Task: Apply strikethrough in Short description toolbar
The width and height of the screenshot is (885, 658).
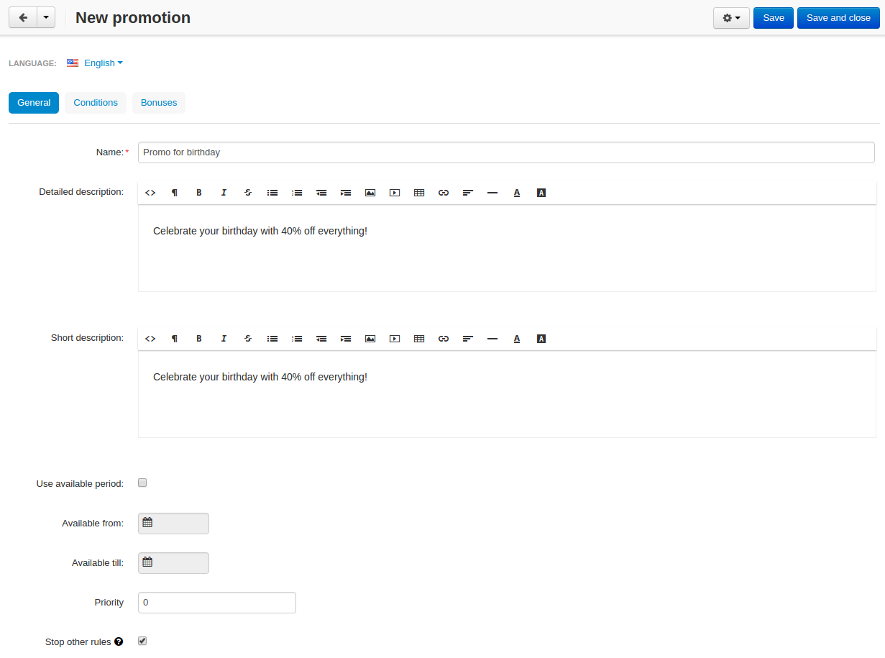Action: 248,339
